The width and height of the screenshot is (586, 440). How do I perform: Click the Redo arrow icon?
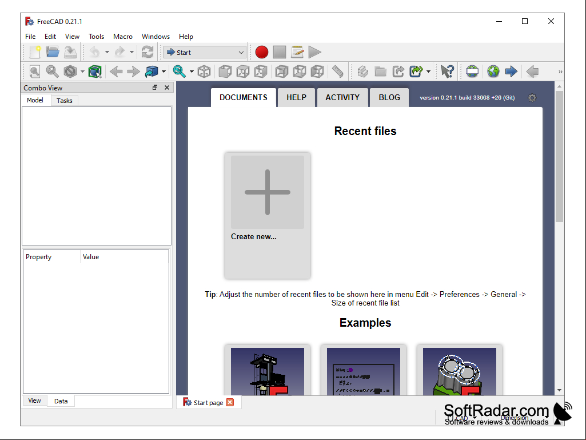(x=119, y=52)
